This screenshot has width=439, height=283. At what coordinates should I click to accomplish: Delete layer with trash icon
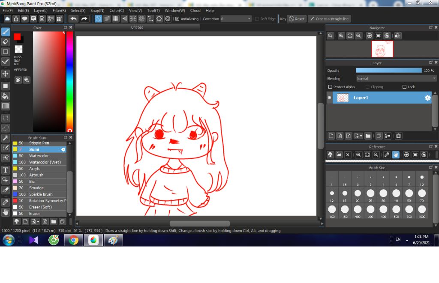coord(398,136)
